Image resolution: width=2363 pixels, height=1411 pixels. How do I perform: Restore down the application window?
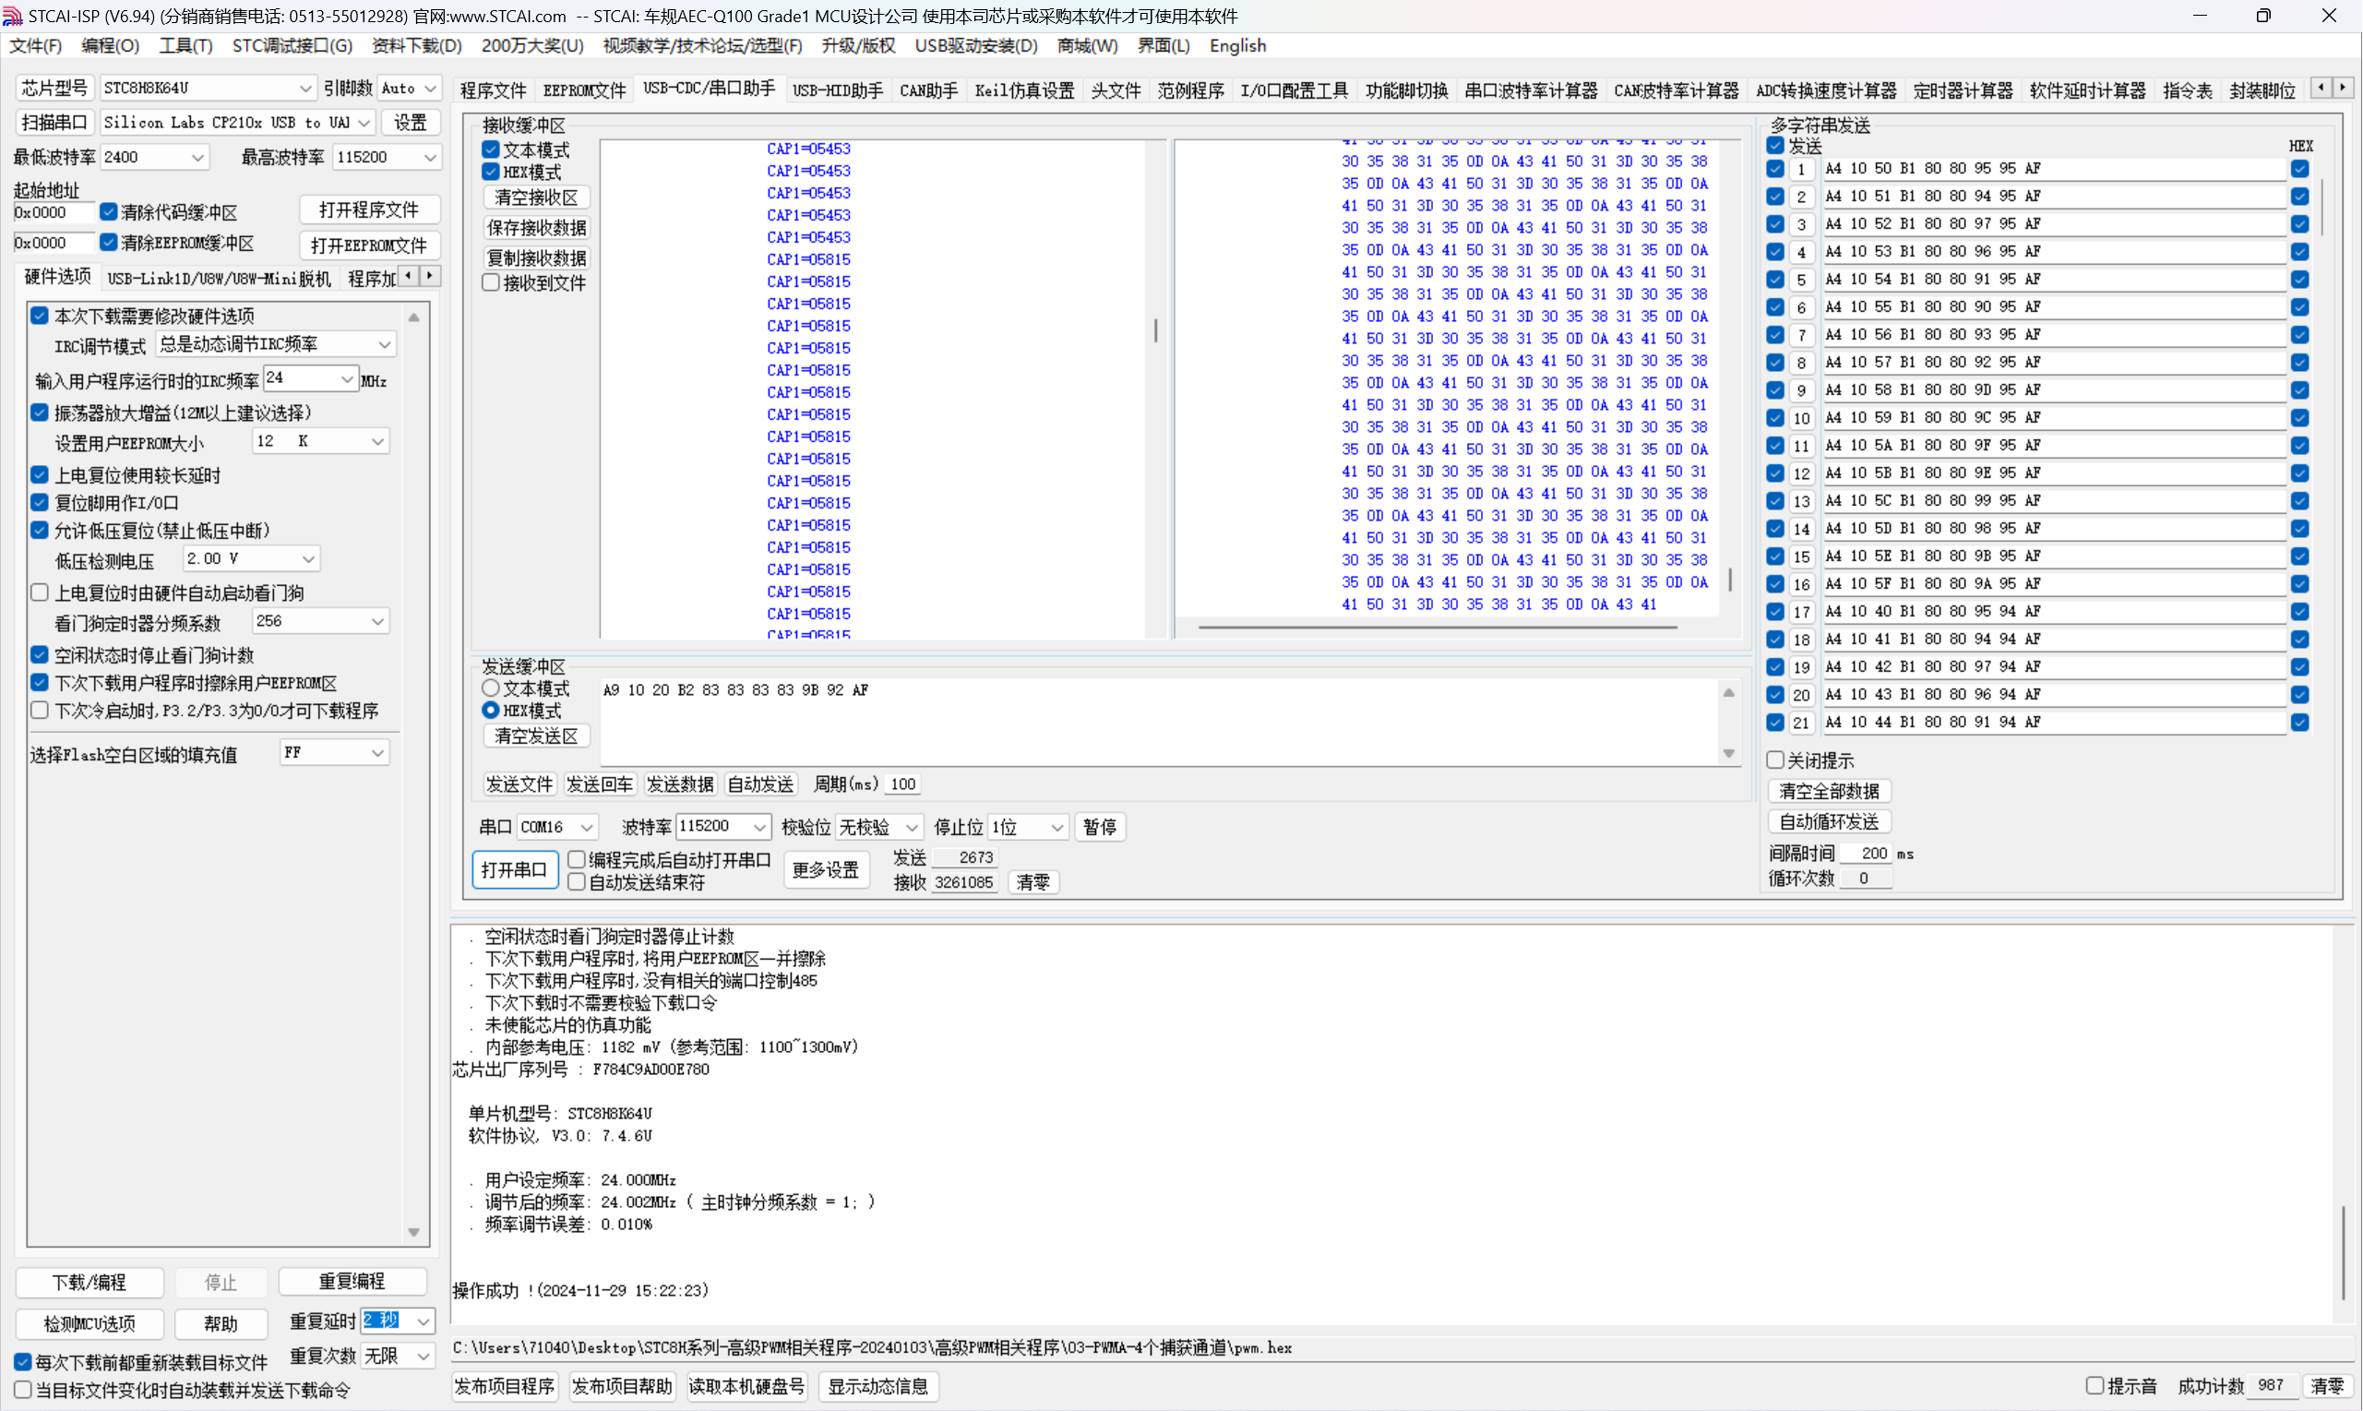tap(2263, 15)
